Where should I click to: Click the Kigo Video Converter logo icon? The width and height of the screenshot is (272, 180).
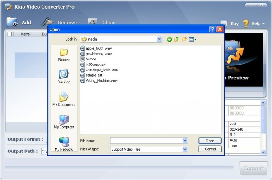8,7
